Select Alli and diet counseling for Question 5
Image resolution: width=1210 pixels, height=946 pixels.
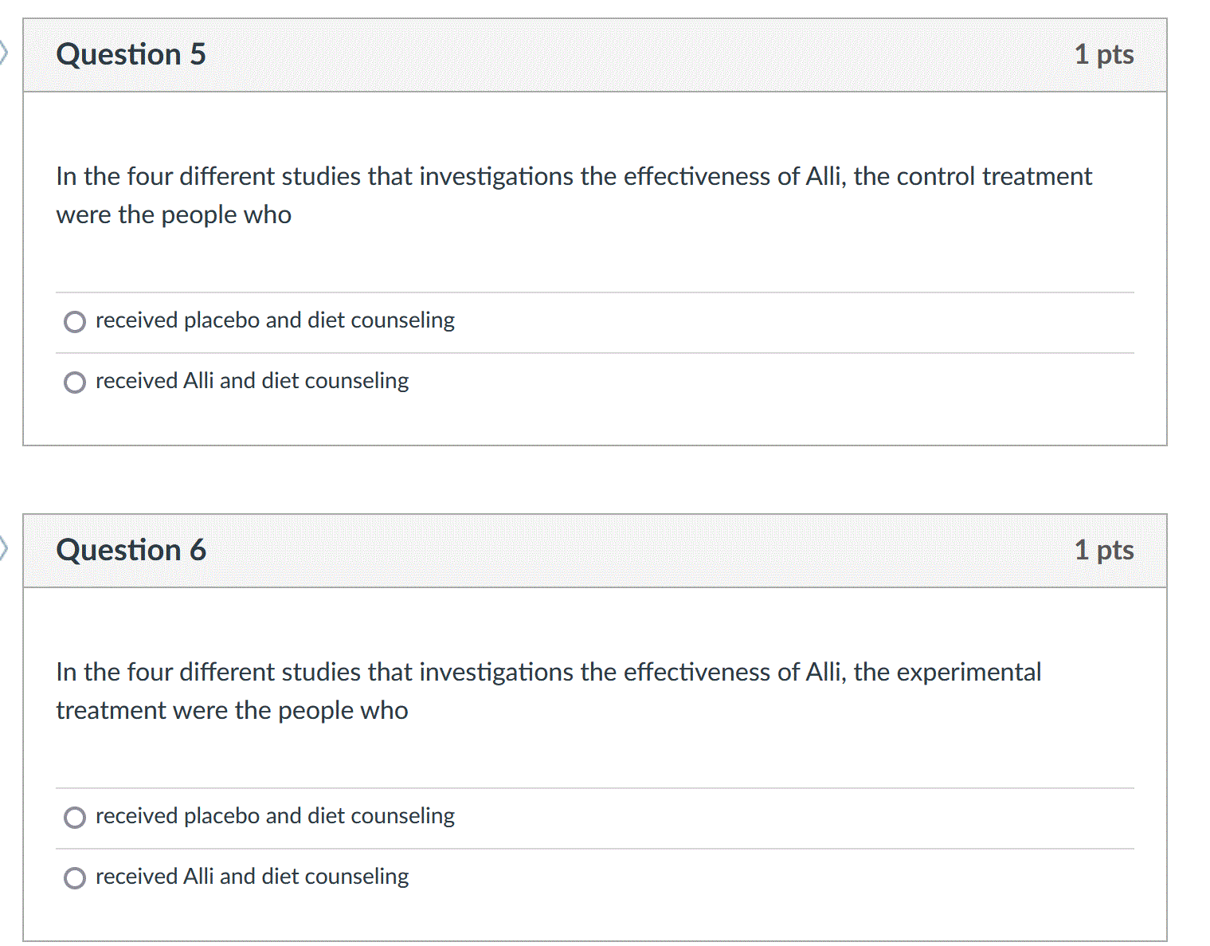tap(75, 383)
